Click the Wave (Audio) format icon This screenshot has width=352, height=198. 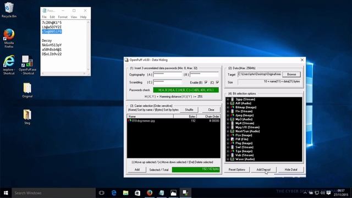click(232, 159)
